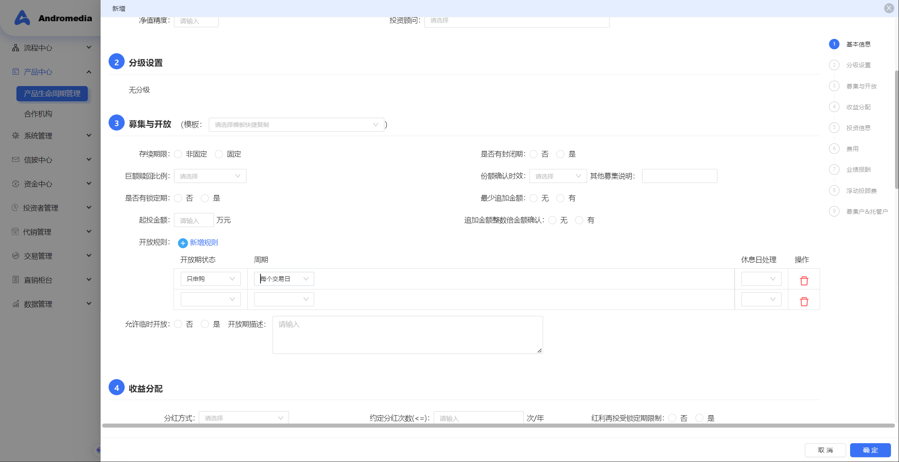Jump to step 8 浮动投顾费 circle
The width and height of the screenshot is (899, 462).
click(834, 190)
